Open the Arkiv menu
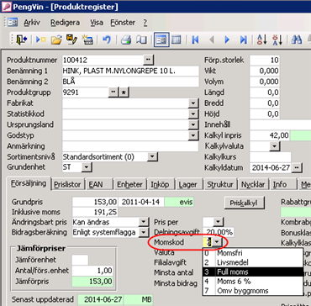 click(x=32, y=23)
